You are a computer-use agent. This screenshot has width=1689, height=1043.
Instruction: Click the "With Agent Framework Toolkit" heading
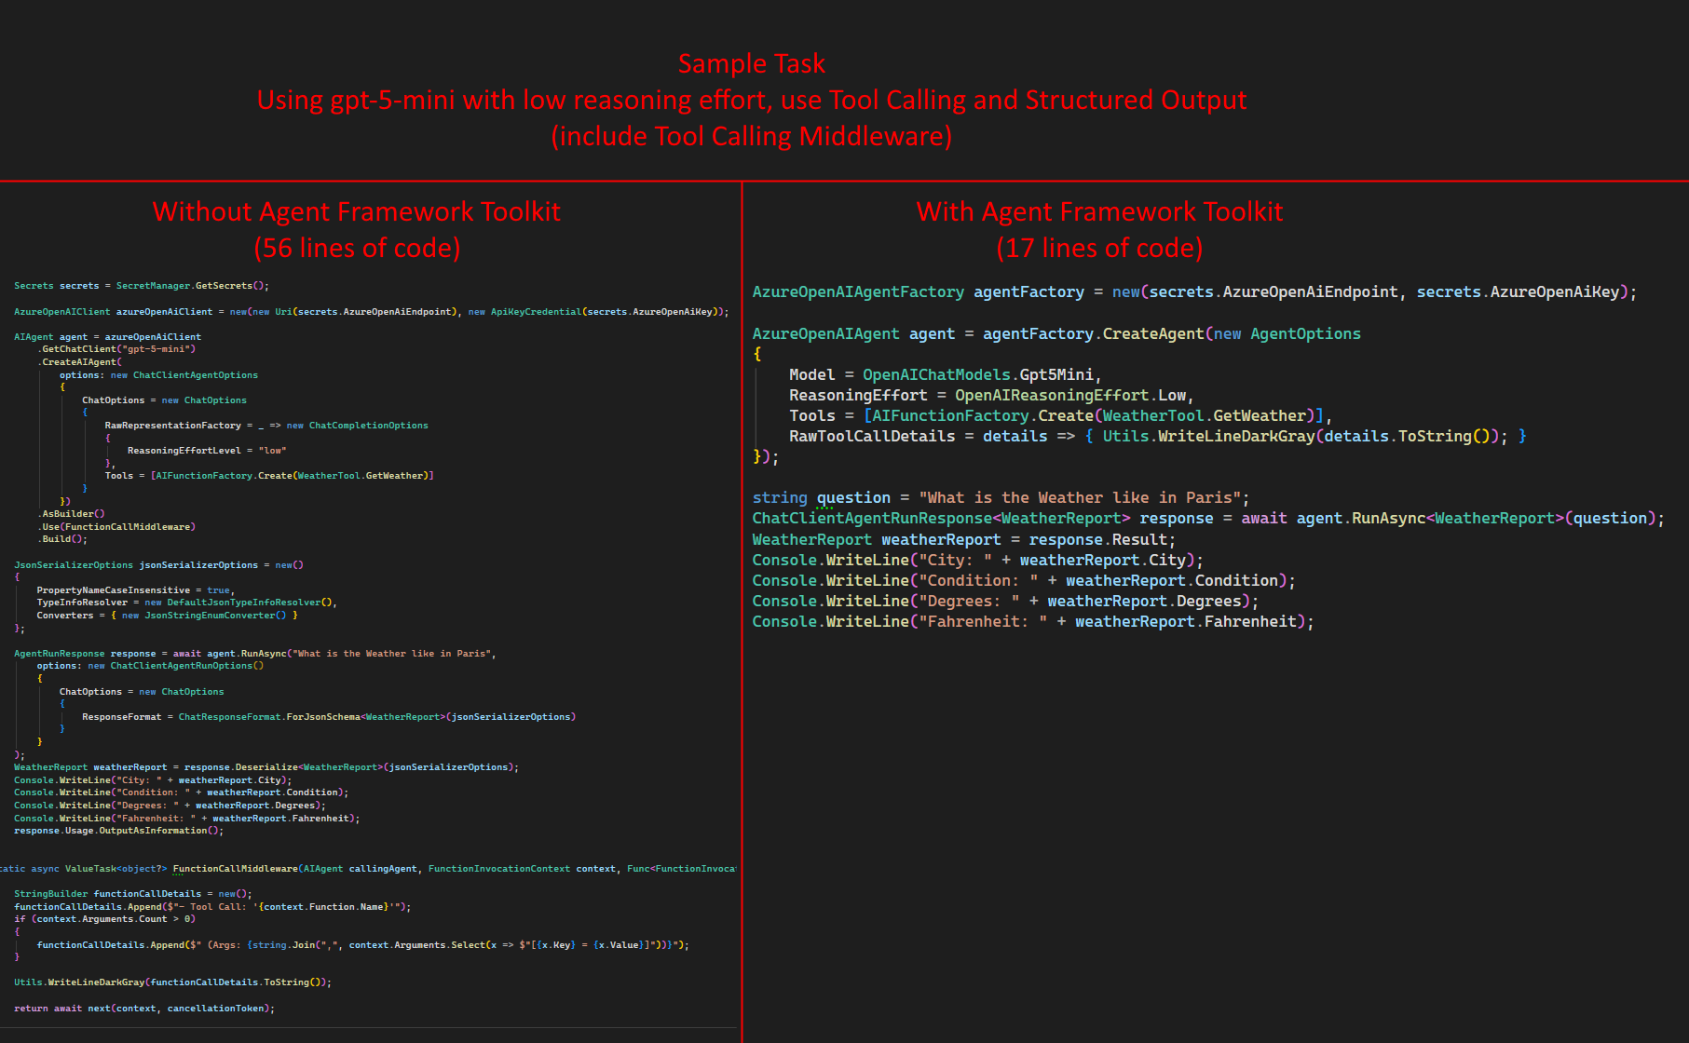[x=1099, y=211]
